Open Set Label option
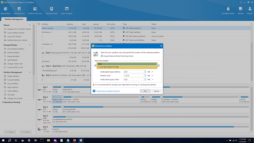Image resolution: width=254 pixels, height=143 pixels. [x=9, y=95]
